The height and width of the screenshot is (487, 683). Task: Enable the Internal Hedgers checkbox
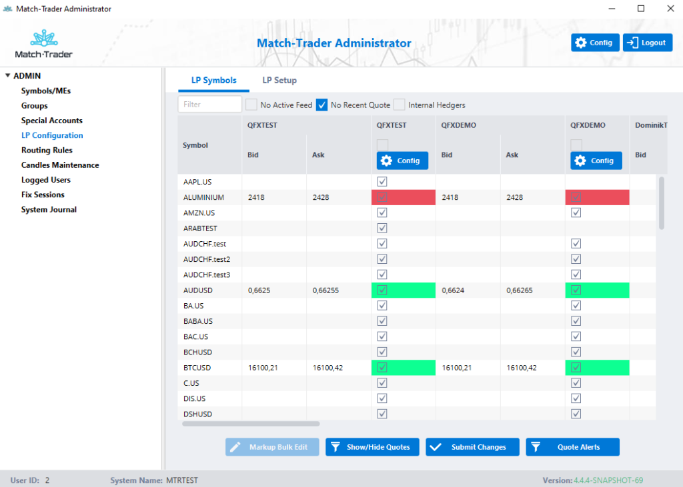tap(399, 105)
